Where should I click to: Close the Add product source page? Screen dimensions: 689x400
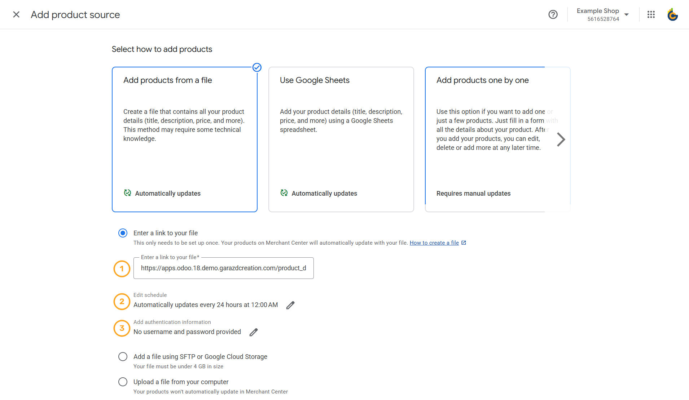[16, 14]
